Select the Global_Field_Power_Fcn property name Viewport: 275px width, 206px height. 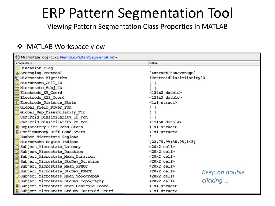[x=46, y=107]
